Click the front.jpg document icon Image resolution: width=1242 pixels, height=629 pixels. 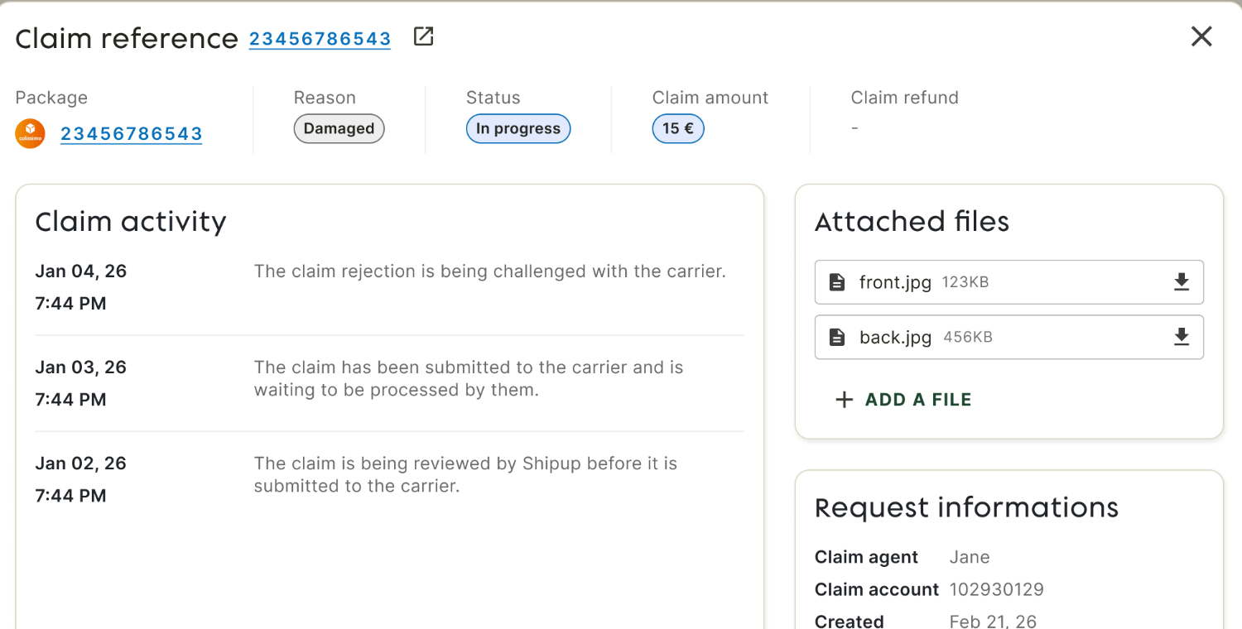[x=837, y=282]
